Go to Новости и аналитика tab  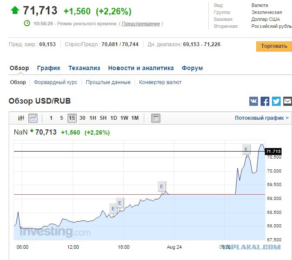tap(141, 68)
